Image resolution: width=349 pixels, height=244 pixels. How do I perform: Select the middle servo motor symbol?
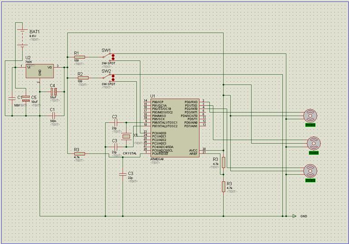pos(314,143)
